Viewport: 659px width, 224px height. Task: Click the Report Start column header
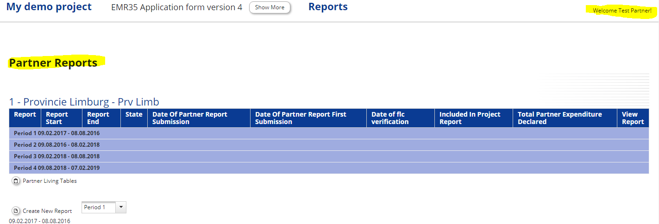[57, 118]
